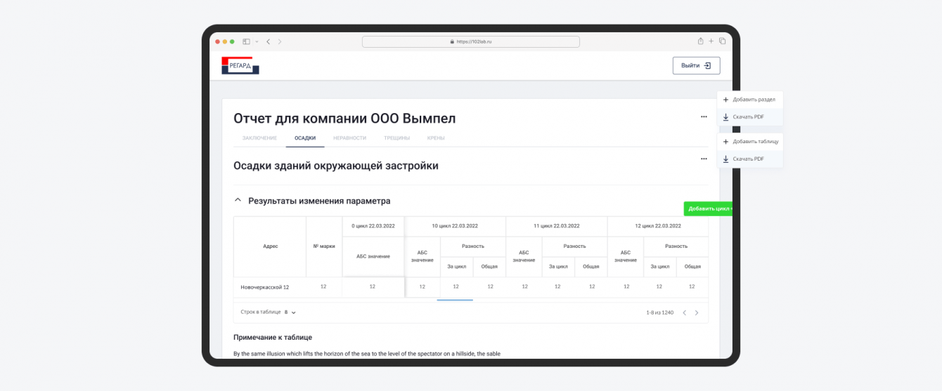Go back with the browser back arrow

pyautogui.click(x=268, y=41)
